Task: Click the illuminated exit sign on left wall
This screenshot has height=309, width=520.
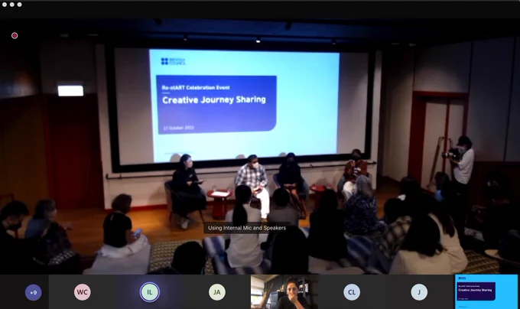Action: [70, 90]
